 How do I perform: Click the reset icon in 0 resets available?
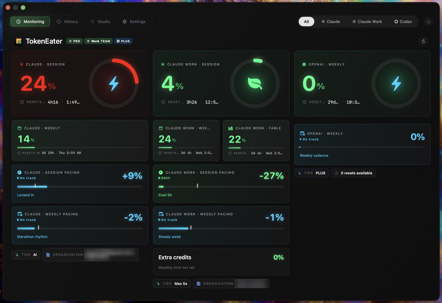point(337,173)
